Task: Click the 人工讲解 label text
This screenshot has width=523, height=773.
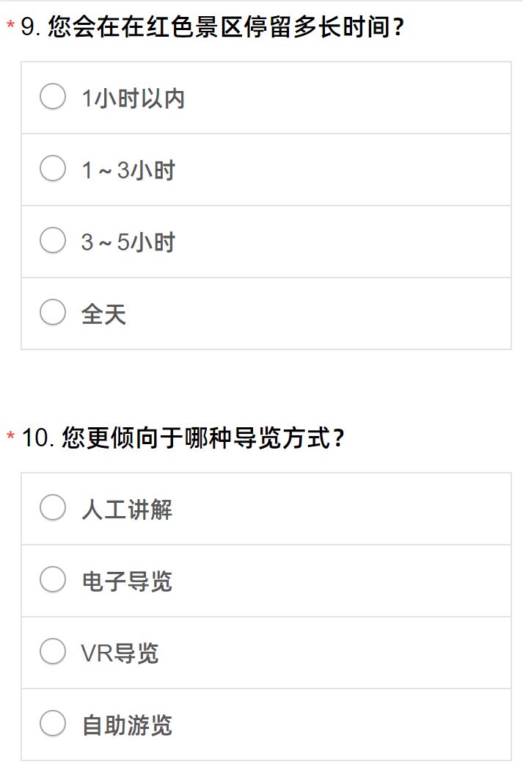Action: [x=127, y=509]
